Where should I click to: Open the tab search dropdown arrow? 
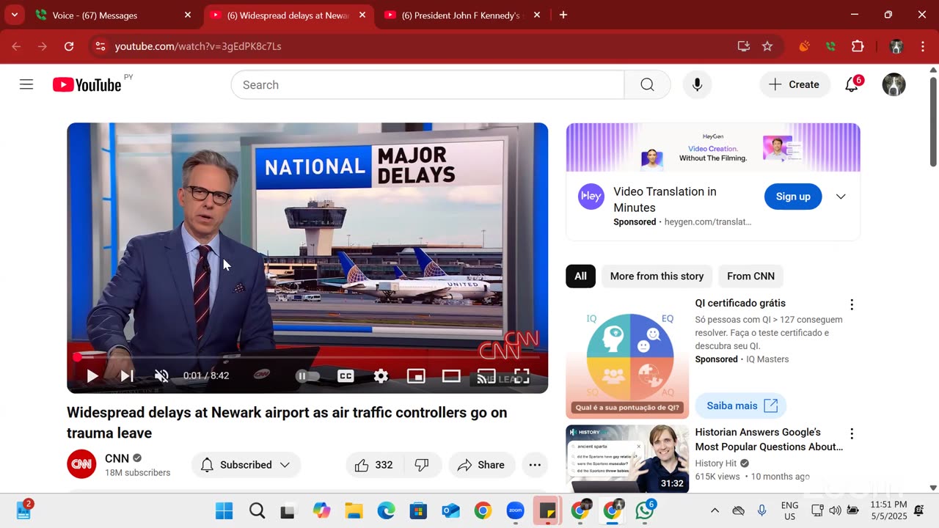point(14,15)
